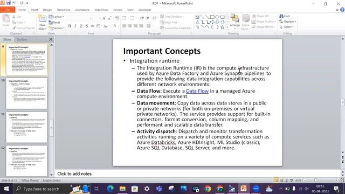Select the Rectangle shape
The image size is (345, 194).
[x=212, y=17]
